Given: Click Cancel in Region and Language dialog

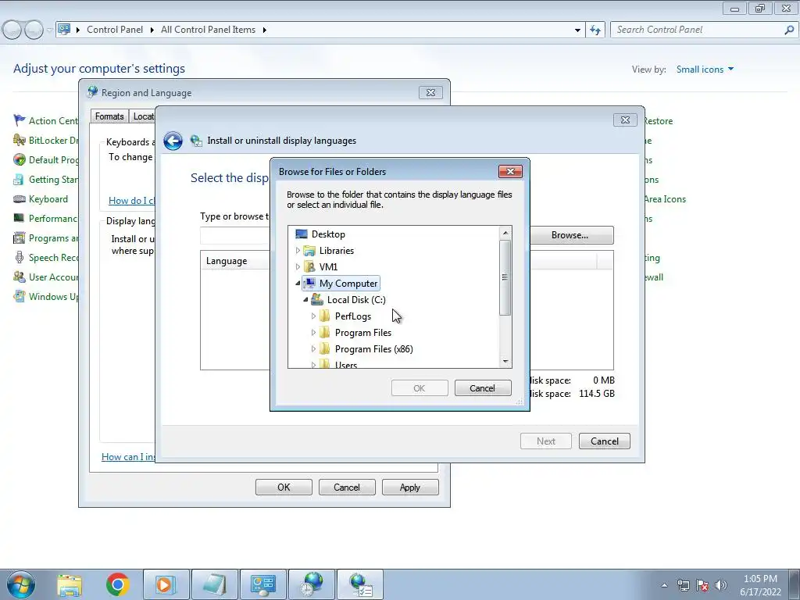Looking at the screenshot, I should (347, 487).
